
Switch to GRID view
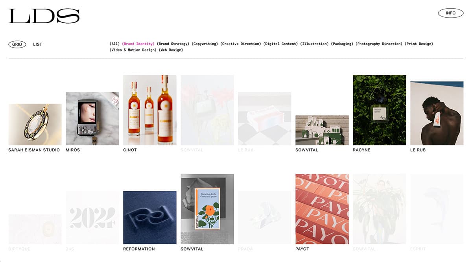17,44
